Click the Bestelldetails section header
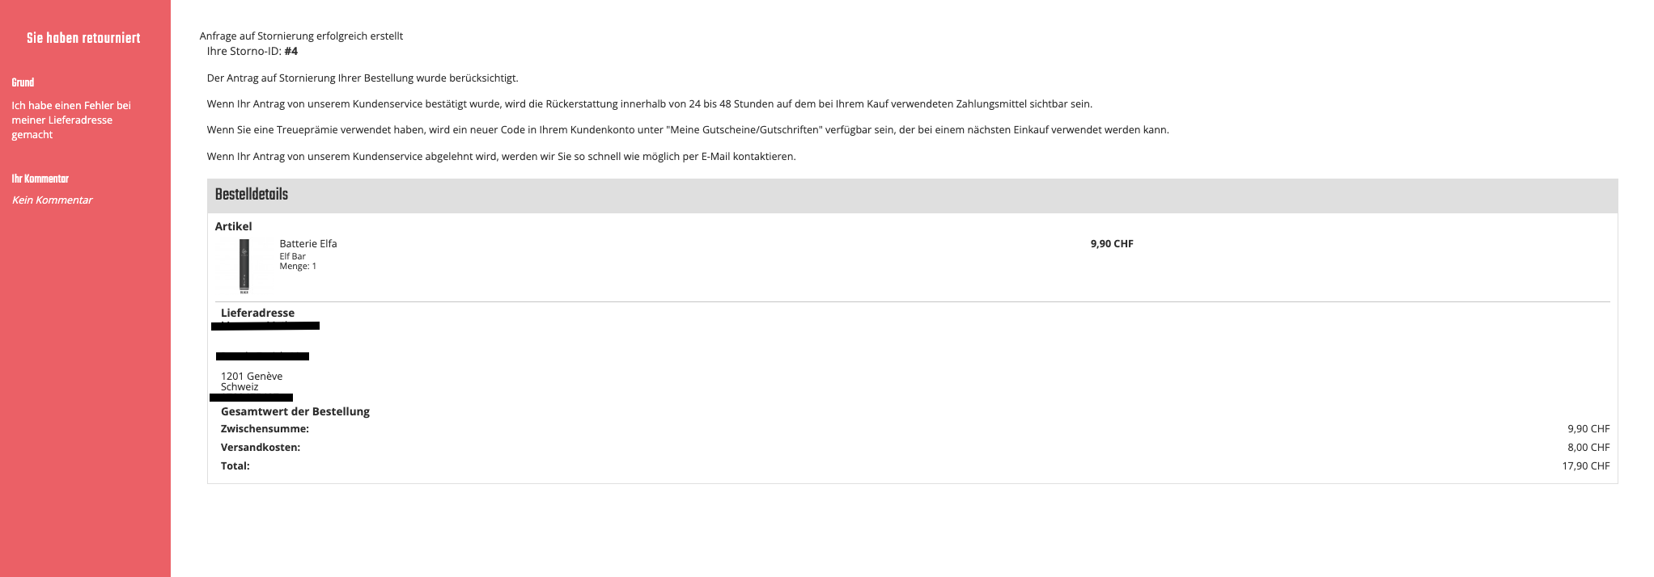The image size is (1654, 577). point(912,195)
